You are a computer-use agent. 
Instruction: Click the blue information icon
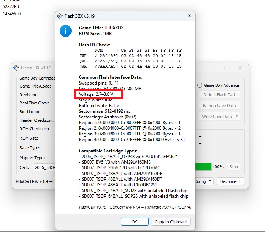(x=66, y=31)
